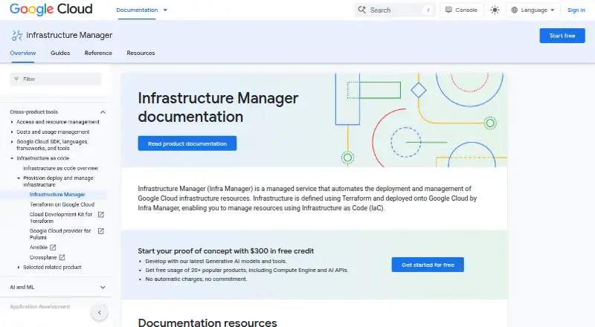Open Cloud Development Kit for Terraform link
The image size is (595, 327).
tap(61, 217)
